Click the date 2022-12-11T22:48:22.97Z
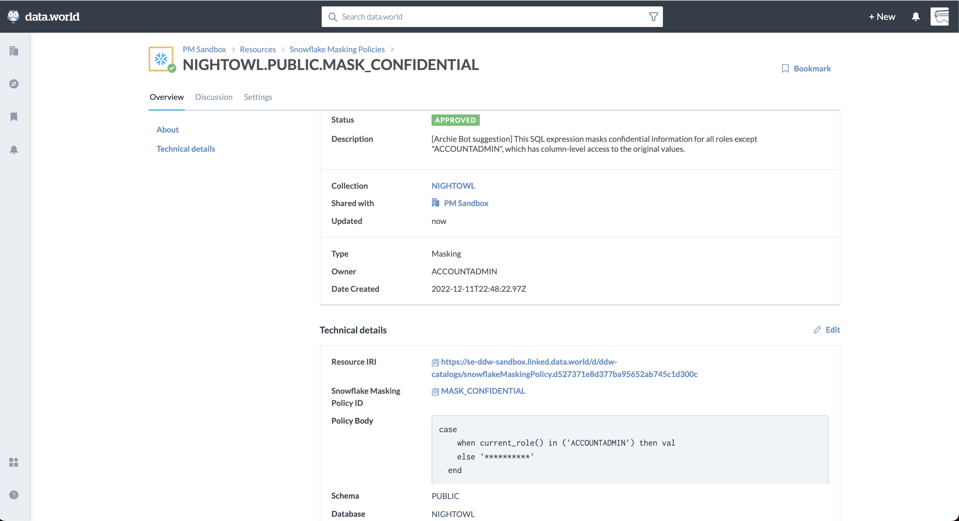The width and height of the screenshot is (959, 521). 479,289
